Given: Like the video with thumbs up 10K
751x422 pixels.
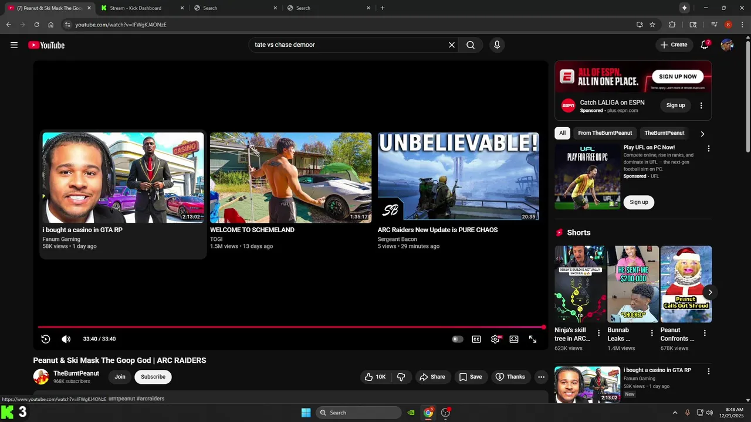Looking at the screenshot, I should pyautogui.click(x=375, y=377).
